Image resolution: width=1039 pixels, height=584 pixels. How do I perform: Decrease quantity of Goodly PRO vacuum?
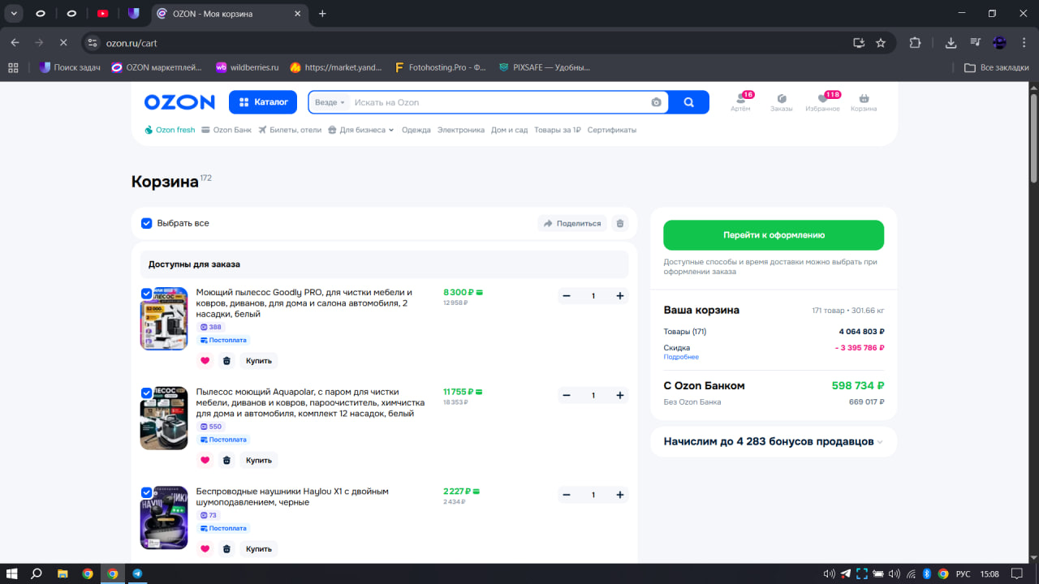click(x=567, y=296)
